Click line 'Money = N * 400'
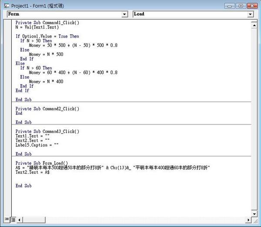 pos(46,82)
